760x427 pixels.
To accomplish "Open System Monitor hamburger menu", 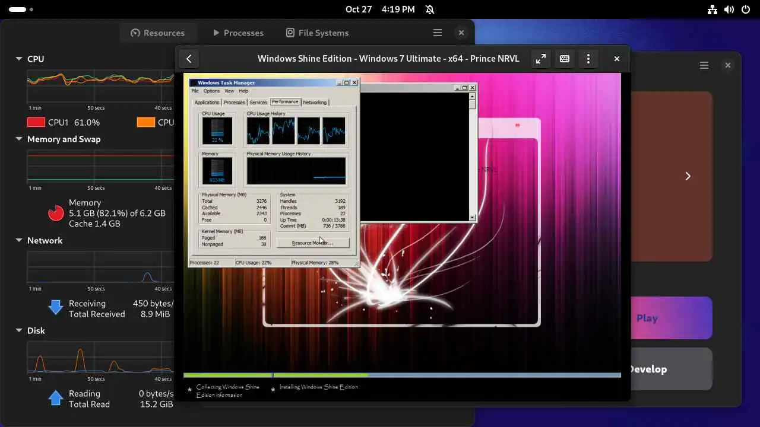I will click(438, 33).
